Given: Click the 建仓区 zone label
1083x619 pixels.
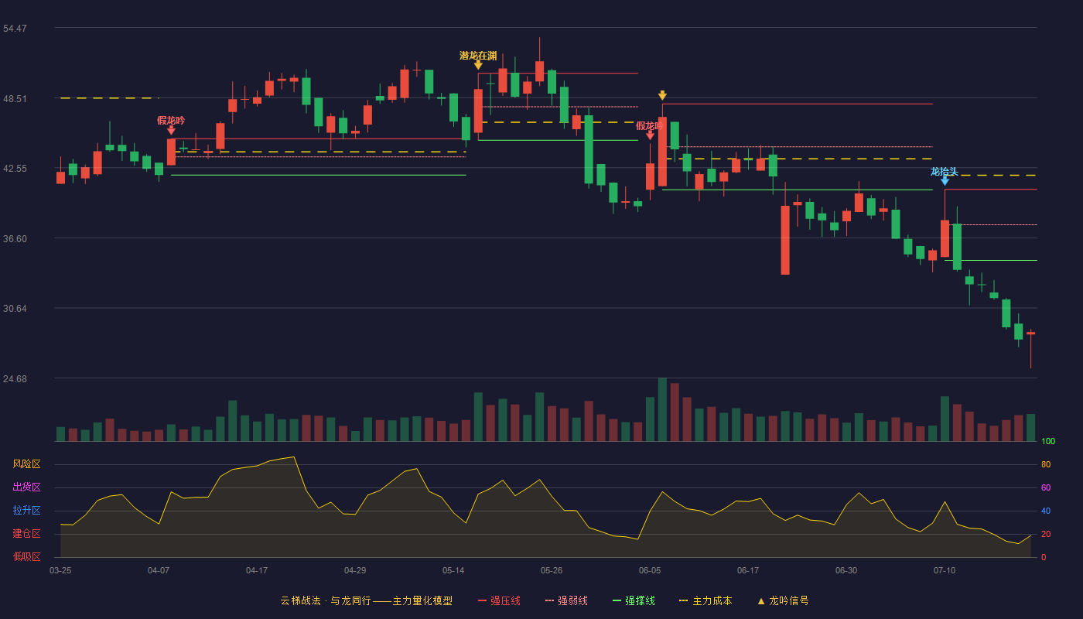Looking at the screenshot, I should tap(26, 534).
